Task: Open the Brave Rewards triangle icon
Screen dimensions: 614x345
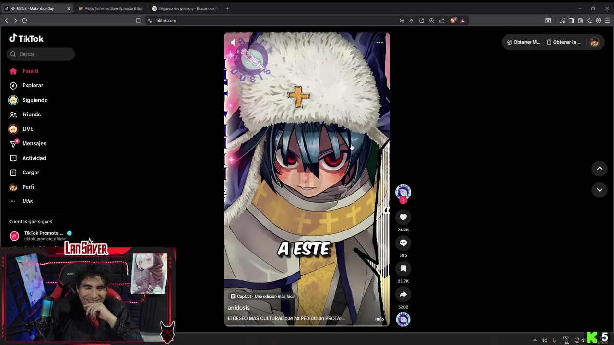Action: (x=463, y=21)
